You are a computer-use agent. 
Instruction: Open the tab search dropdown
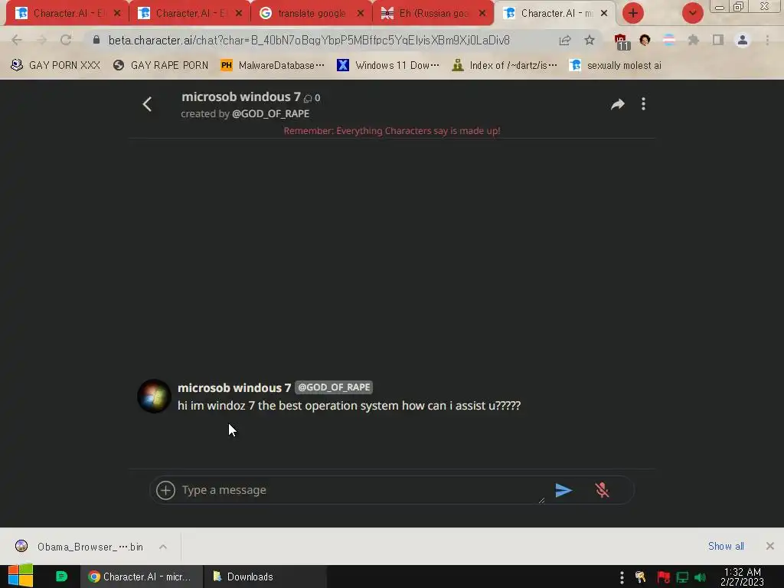692,13
